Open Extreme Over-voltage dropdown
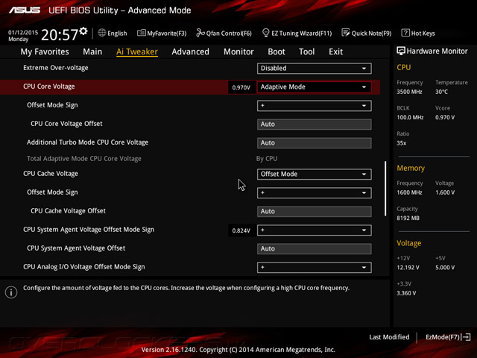Viewport: 477px width, 358px height. point(315,68)
